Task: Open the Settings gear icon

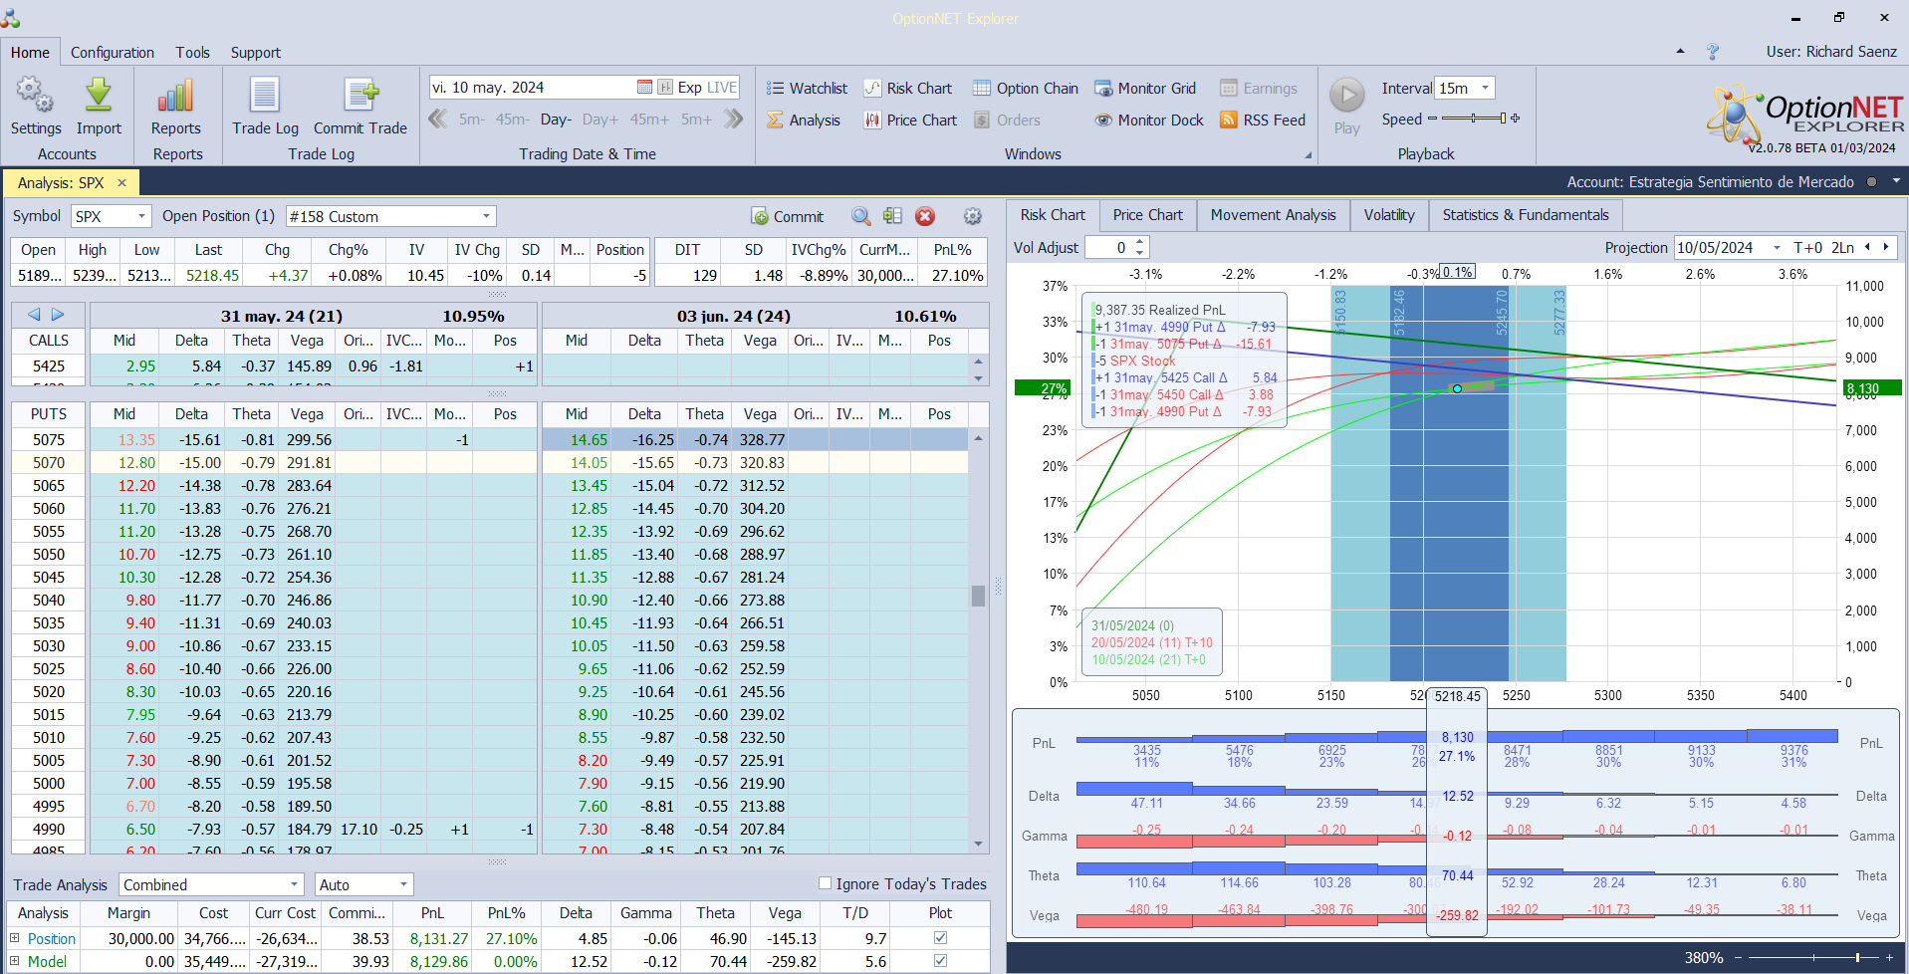Action: click(x=35, y=97)
